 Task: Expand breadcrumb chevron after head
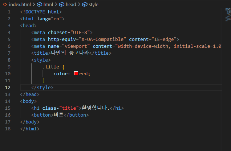coord(79,5)
